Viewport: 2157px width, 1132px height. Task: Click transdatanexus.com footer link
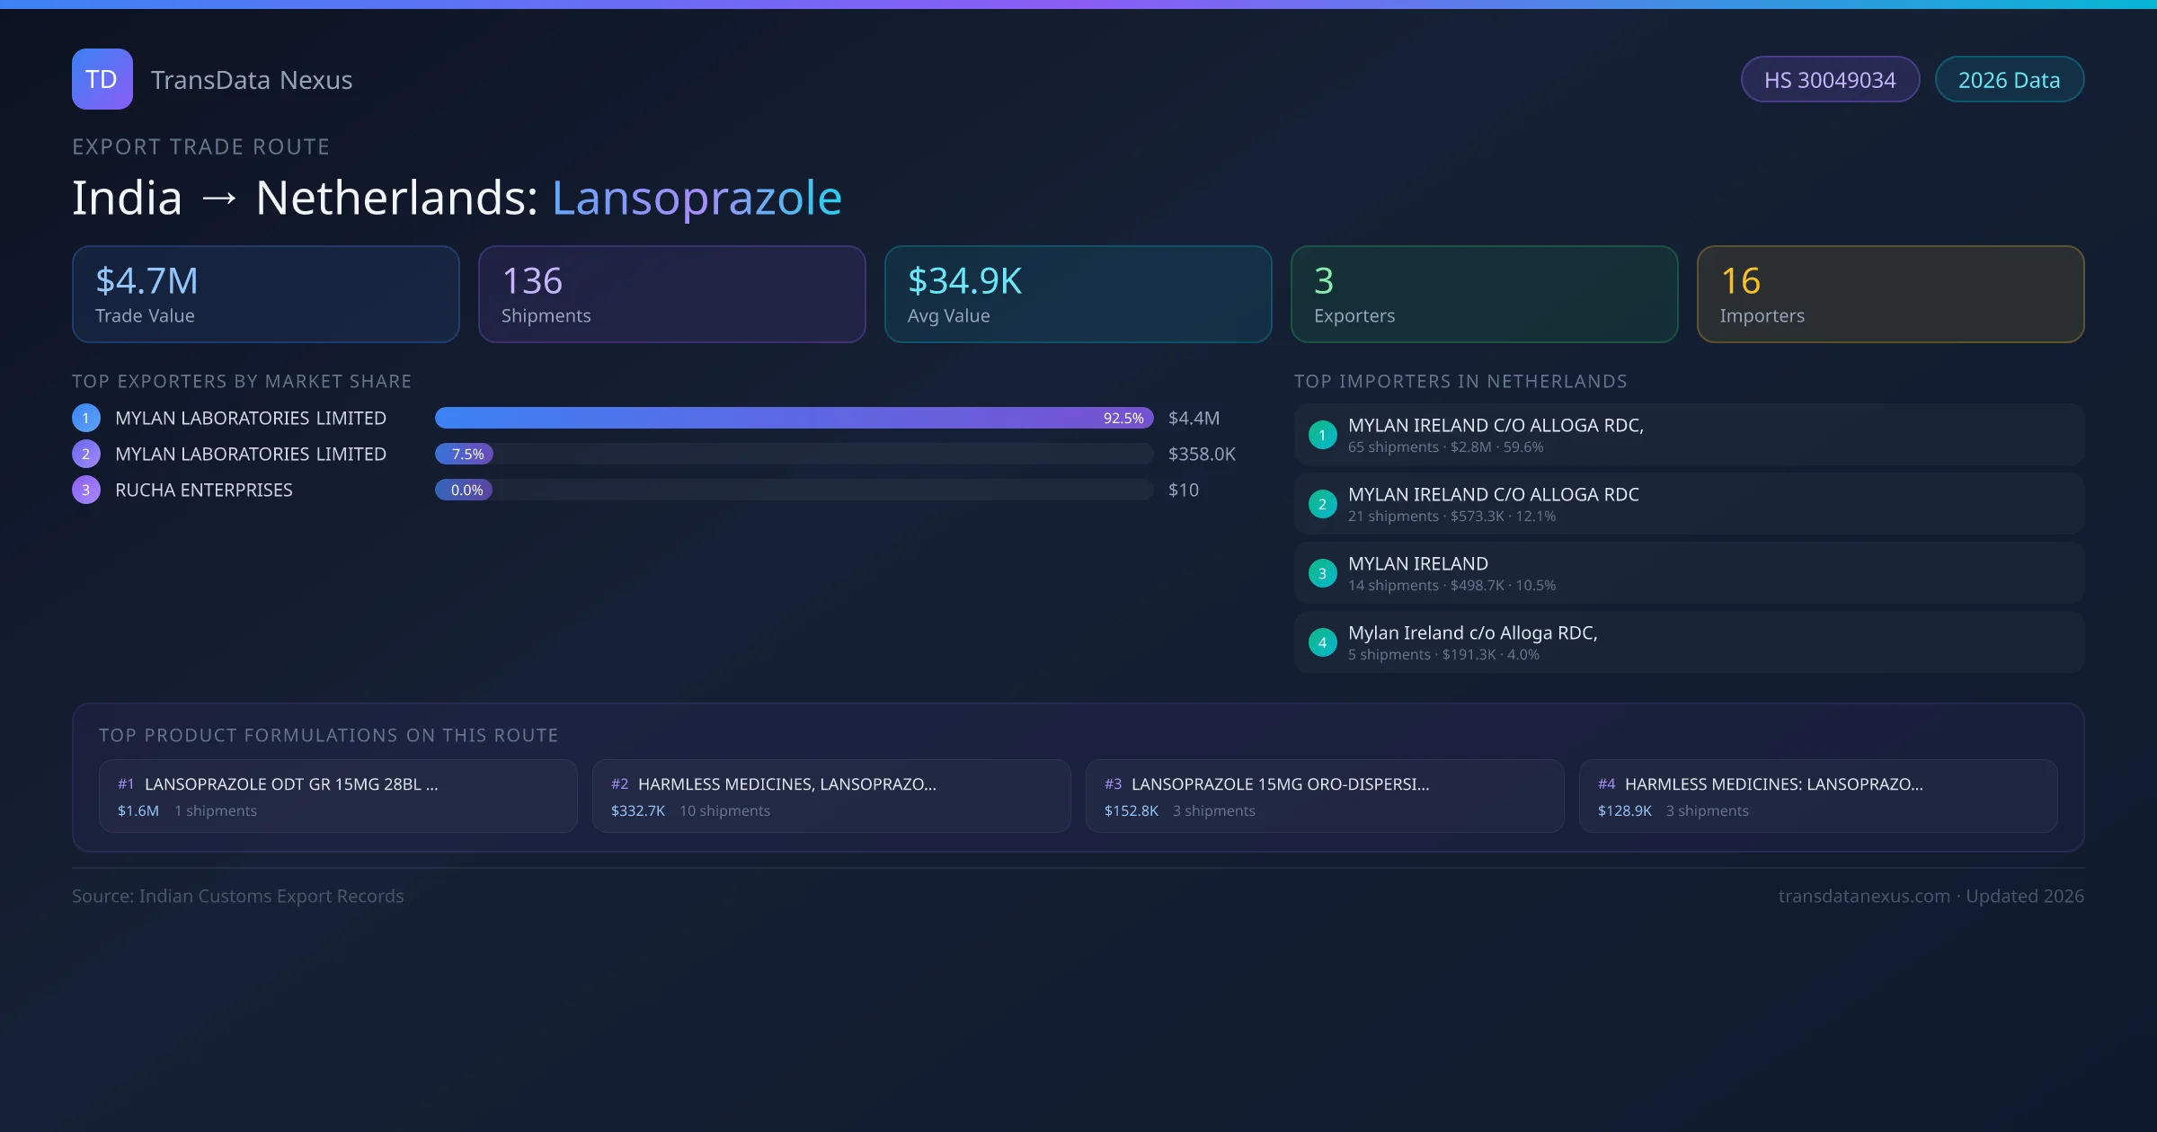tap(1864, 896)
